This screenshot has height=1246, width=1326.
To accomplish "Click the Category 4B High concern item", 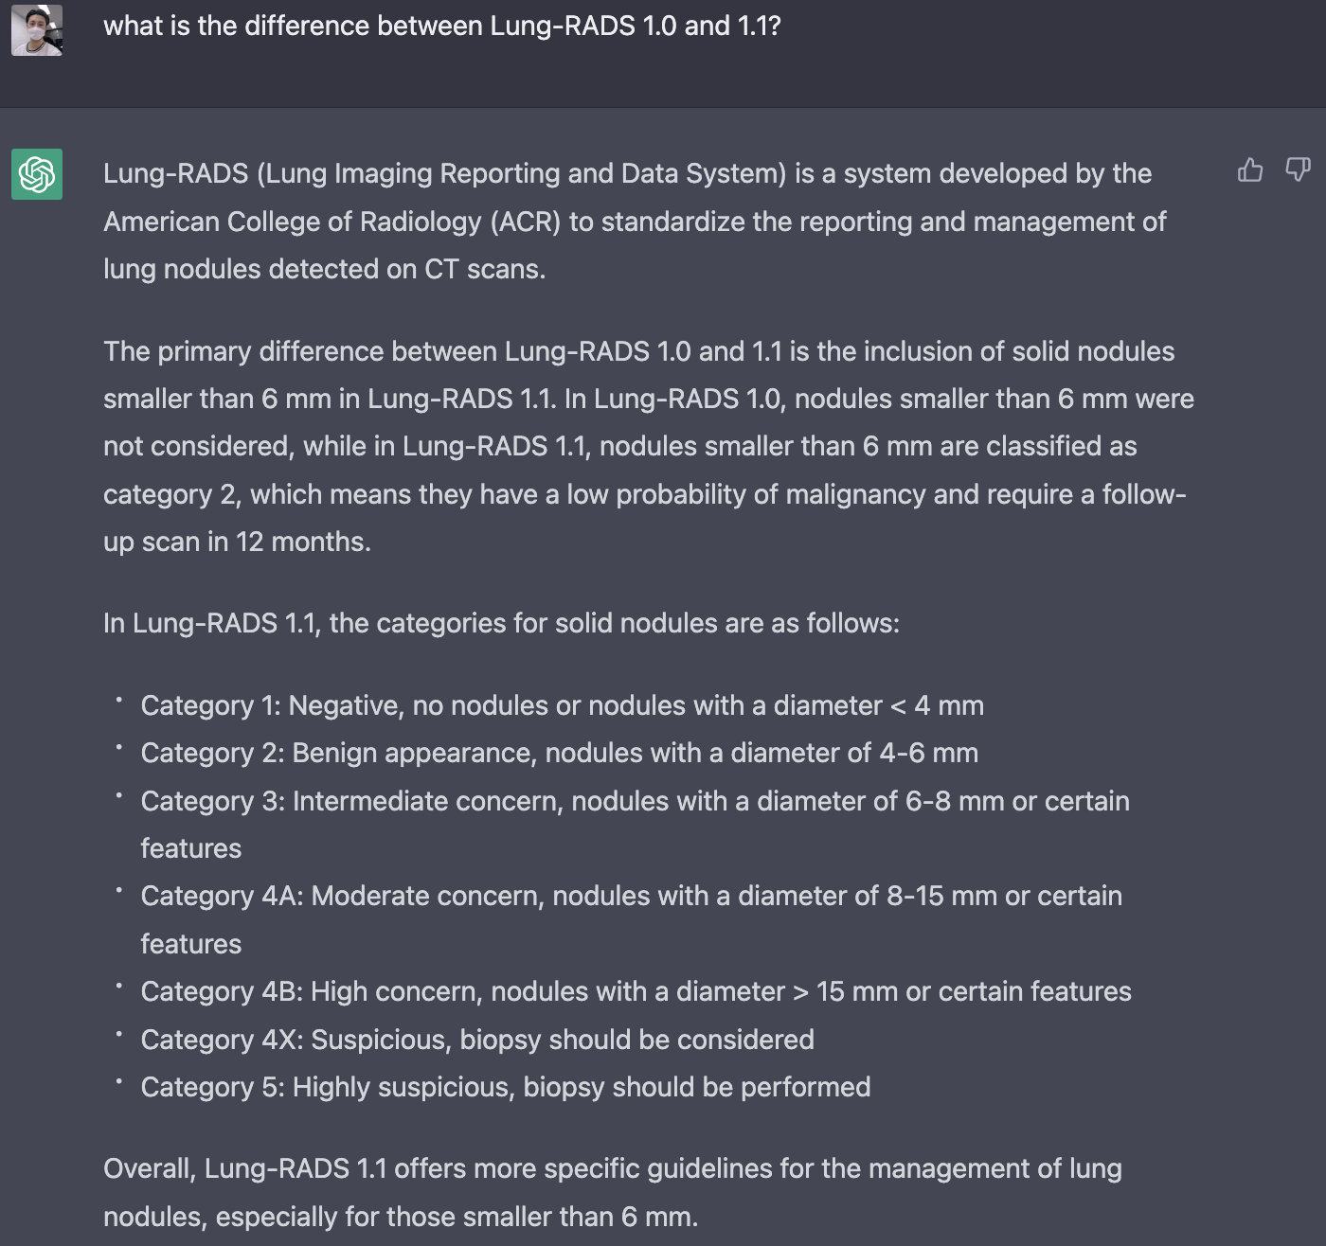I will 636,991.
